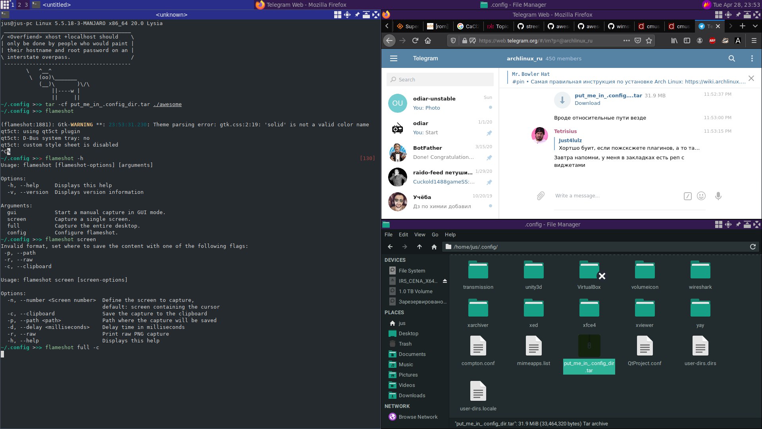The width and height of the screenshot is (762, 429).
Task: Click Firefox back navigation button
Action: tap(389, 41)
